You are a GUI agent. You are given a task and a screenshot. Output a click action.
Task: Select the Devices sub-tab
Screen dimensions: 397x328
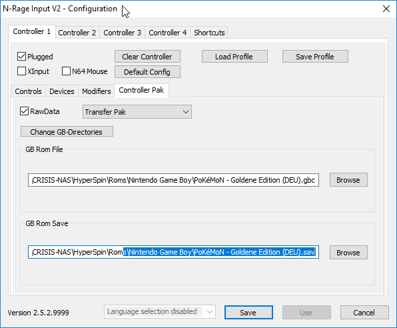tap(62, 91)
